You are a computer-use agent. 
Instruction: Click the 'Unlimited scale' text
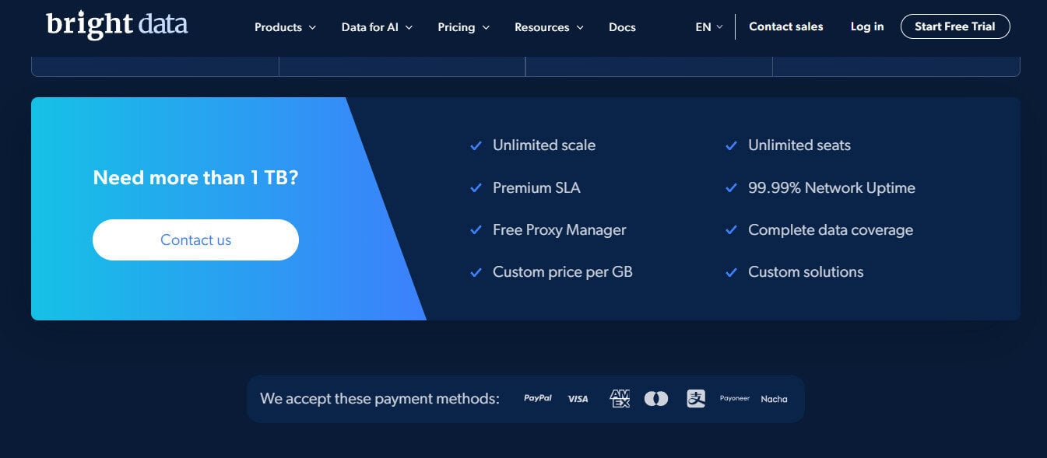(544, 145)
